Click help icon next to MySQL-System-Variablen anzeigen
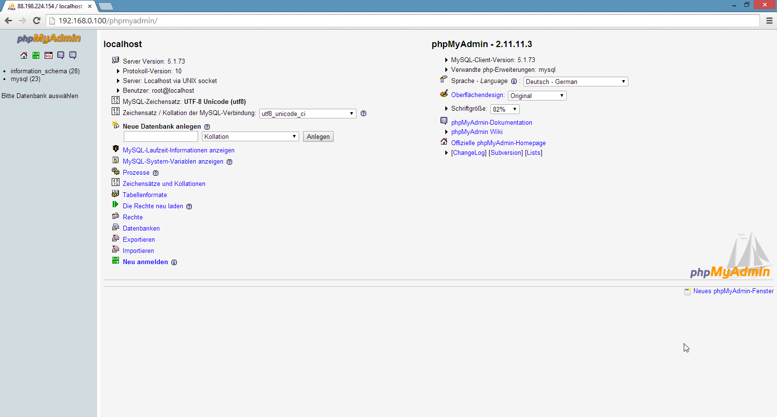 (230, 162)
